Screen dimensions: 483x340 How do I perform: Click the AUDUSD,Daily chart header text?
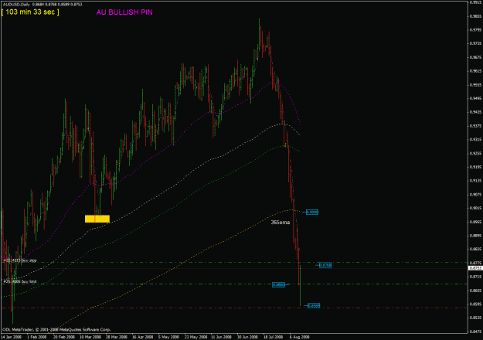tap(43, 5)
